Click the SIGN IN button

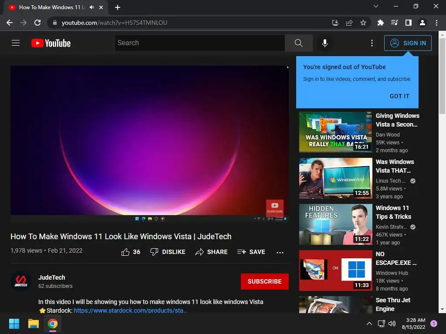pos(408,43)
